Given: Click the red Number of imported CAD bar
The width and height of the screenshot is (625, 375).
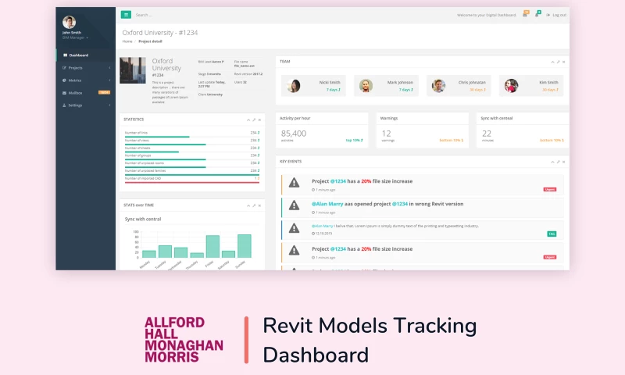Looking at the screenshot, I should (192, 183).
